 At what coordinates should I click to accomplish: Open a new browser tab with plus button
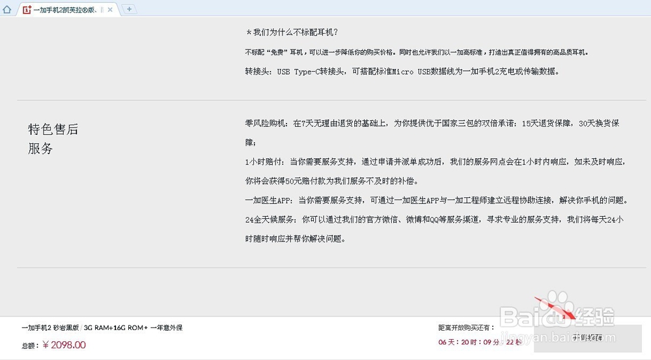coord(129,8)
